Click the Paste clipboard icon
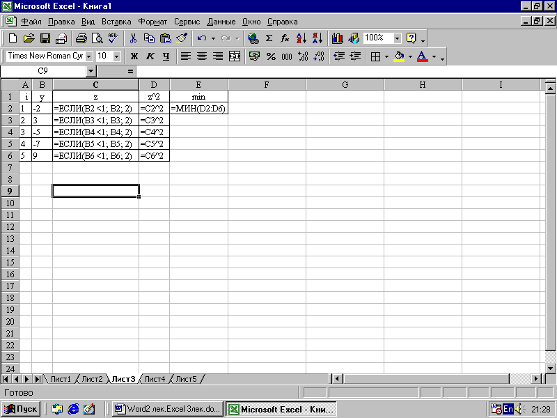The height and width of the screenshot is (418, 557). pos(166,38)
